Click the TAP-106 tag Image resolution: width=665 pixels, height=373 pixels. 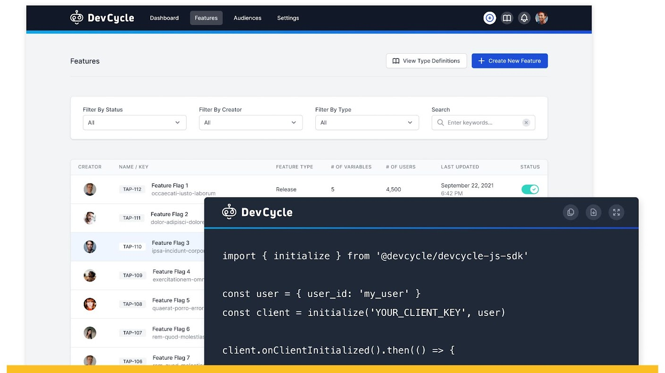point(133,361)
